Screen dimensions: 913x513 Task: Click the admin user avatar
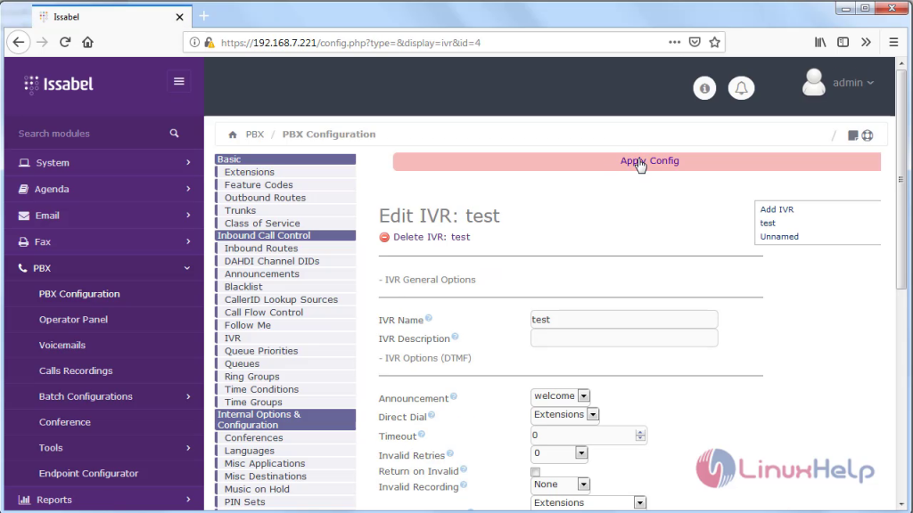813,83
